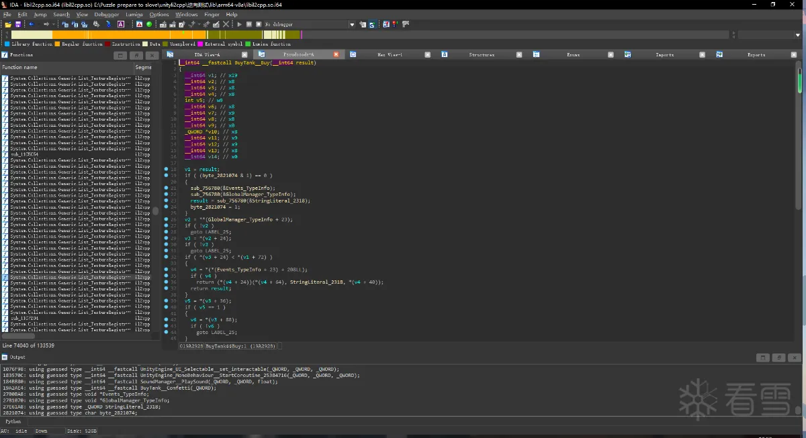The image size is (806, 438).
Task: Close the Pseudocode-A tab
Action: [337, 54]
